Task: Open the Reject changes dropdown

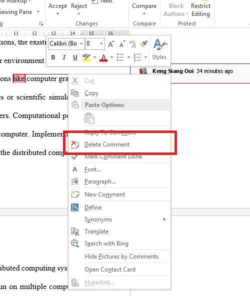Action: coord(78,13)
